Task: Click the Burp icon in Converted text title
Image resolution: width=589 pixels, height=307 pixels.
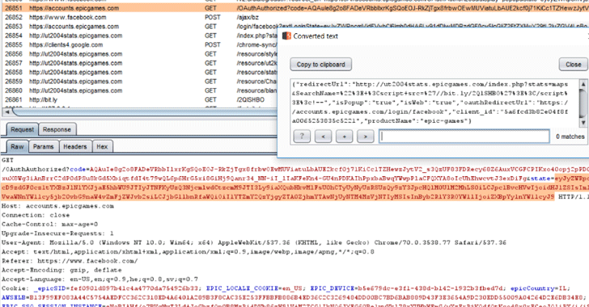Action: [x=286, y=36]
